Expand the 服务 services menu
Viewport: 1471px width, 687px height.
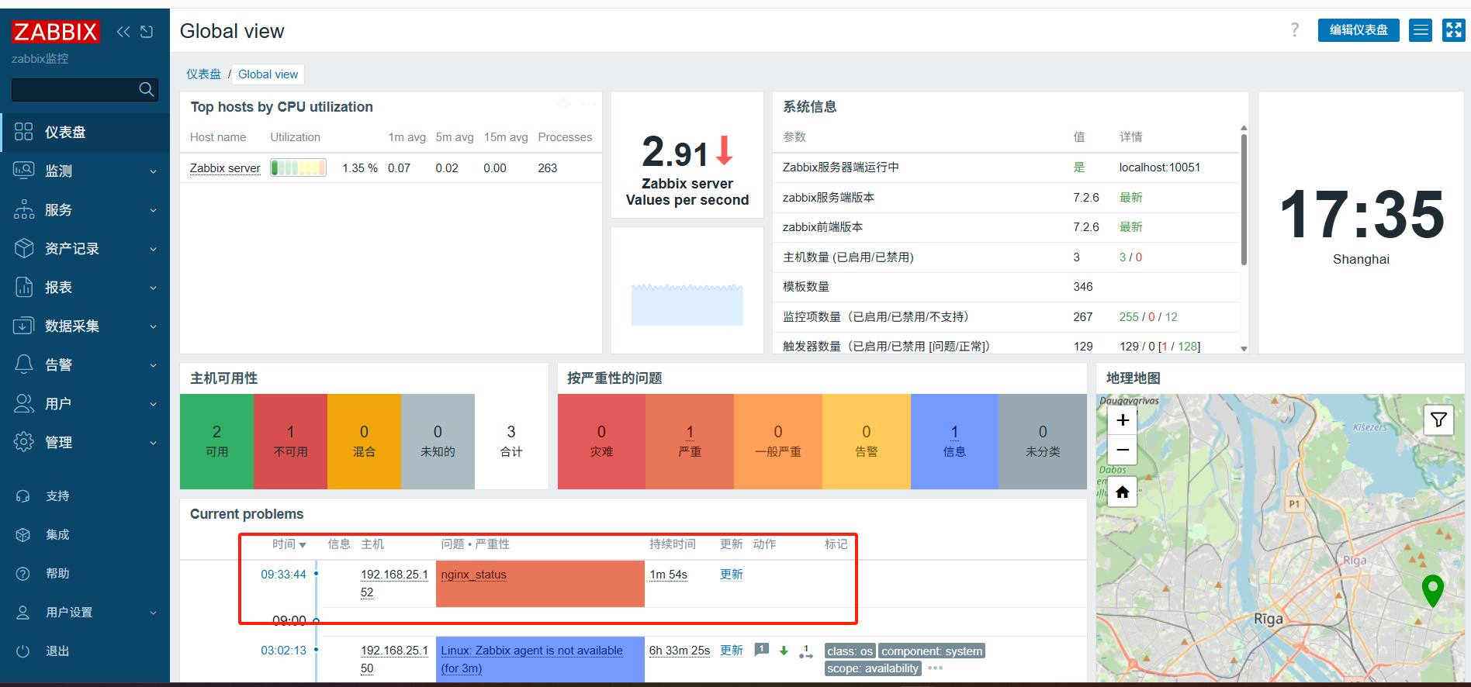(x=85, y=209)
